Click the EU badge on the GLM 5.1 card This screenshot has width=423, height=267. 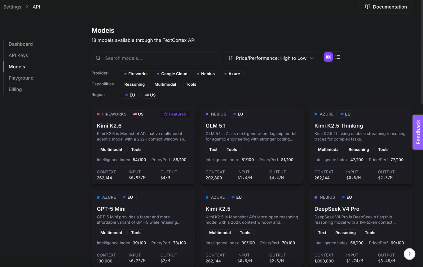pos(238,114)
